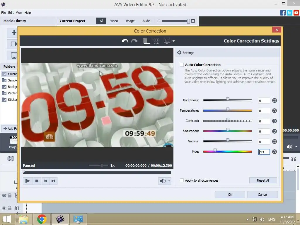Click the monitor preview icon in toolbar
This screenshot has height=225, width=300.
tap(167, 41)
